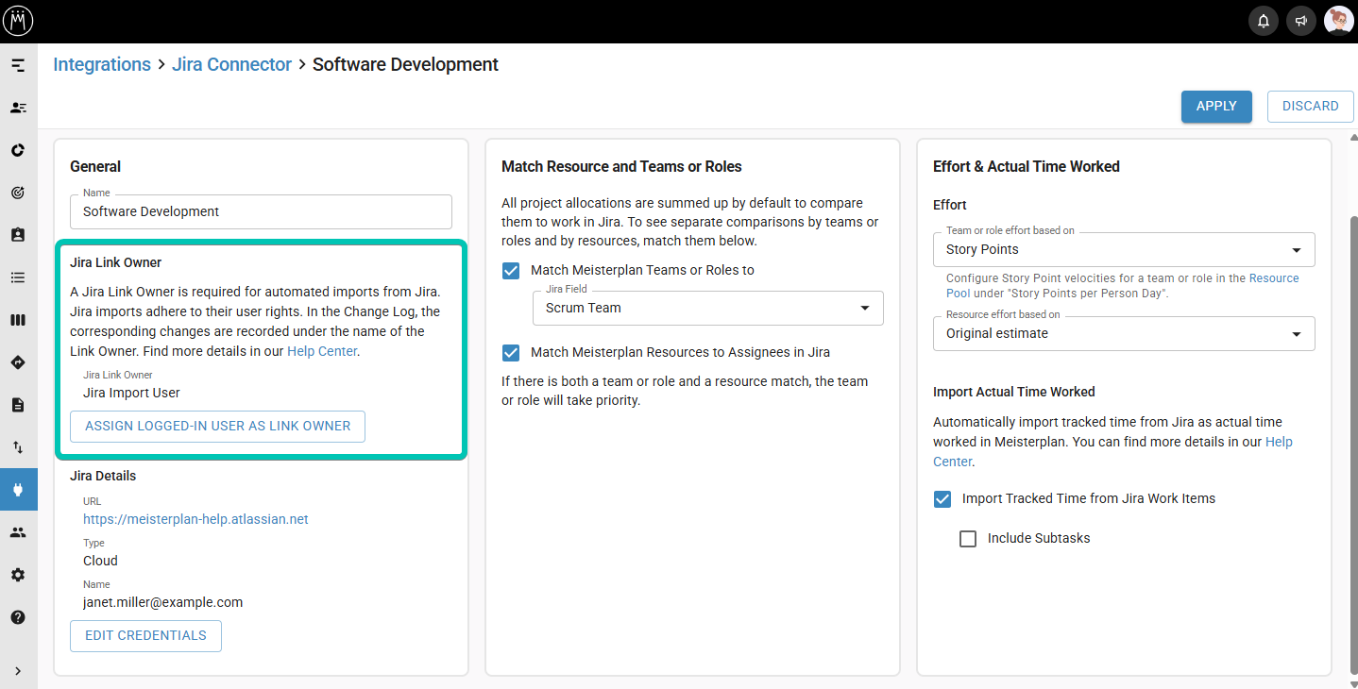
Task: Open the ID badge sidebar icon
Action: tap(18, 235)
